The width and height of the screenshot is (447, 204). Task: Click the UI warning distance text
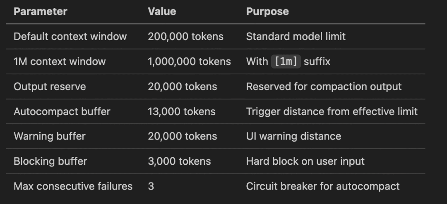[293, 136]
